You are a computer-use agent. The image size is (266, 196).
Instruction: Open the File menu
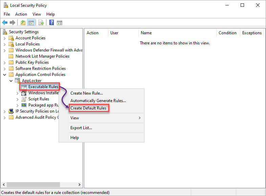(x=7, y=14)
